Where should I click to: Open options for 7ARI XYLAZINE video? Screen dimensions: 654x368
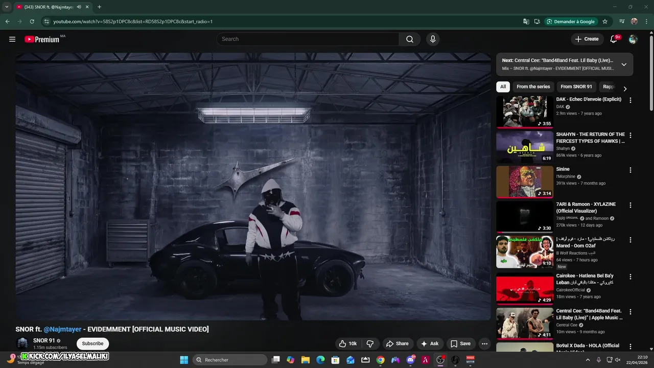630,205
